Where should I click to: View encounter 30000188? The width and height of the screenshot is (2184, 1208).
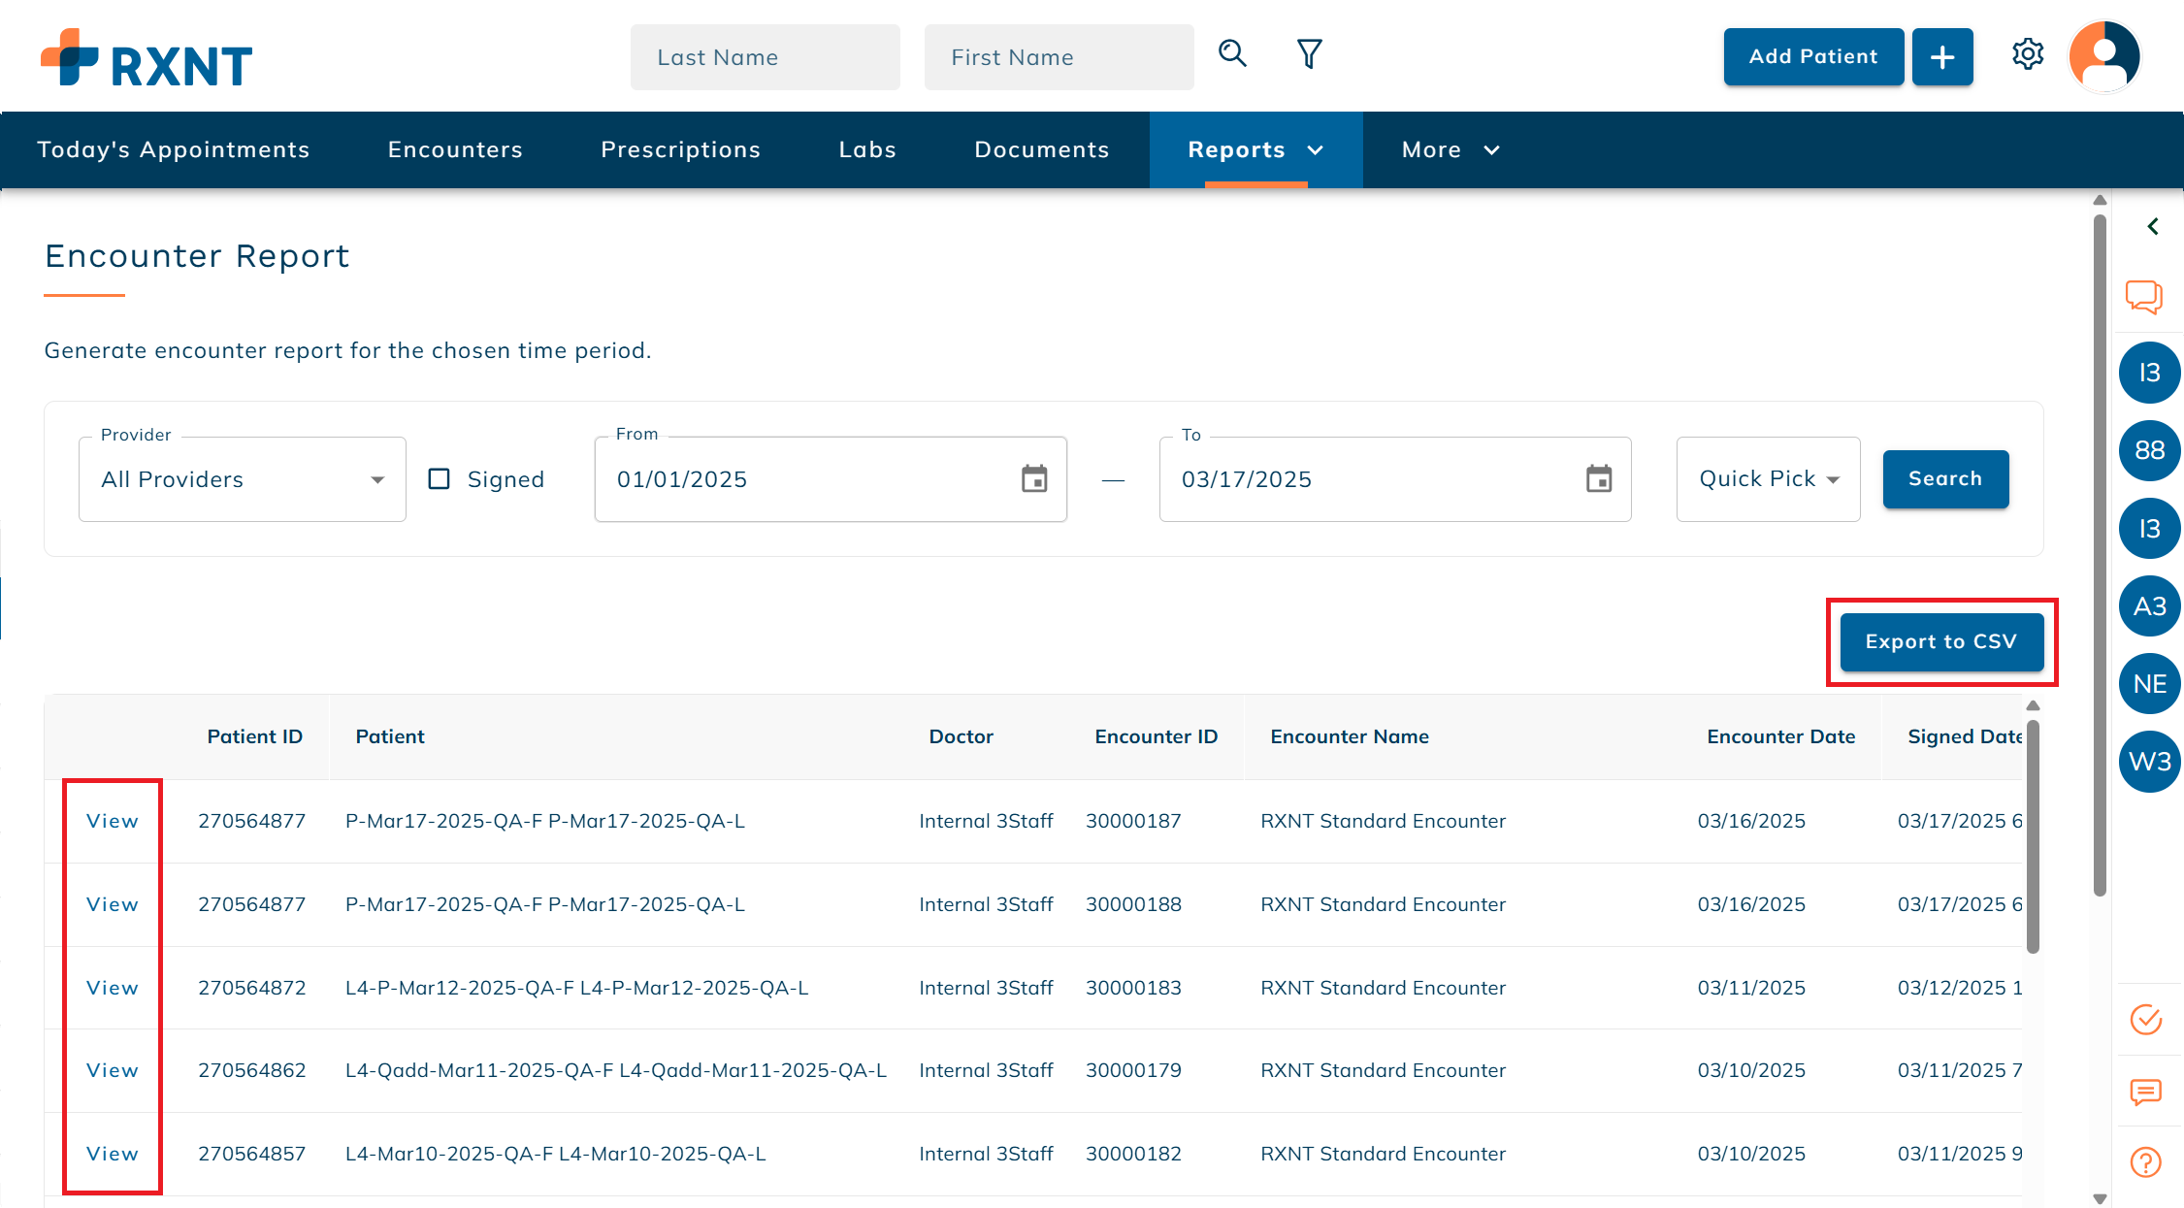[x=113, y=904]
